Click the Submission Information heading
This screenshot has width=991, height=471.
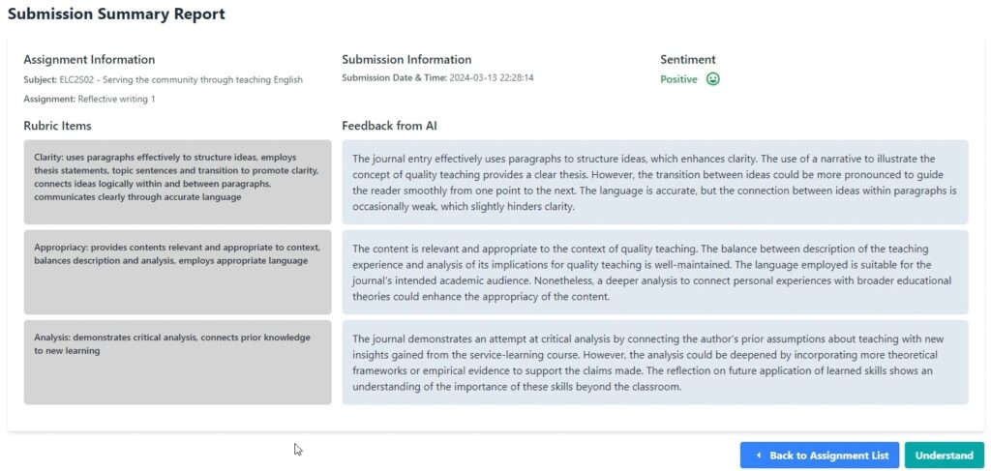coord(406,60)
